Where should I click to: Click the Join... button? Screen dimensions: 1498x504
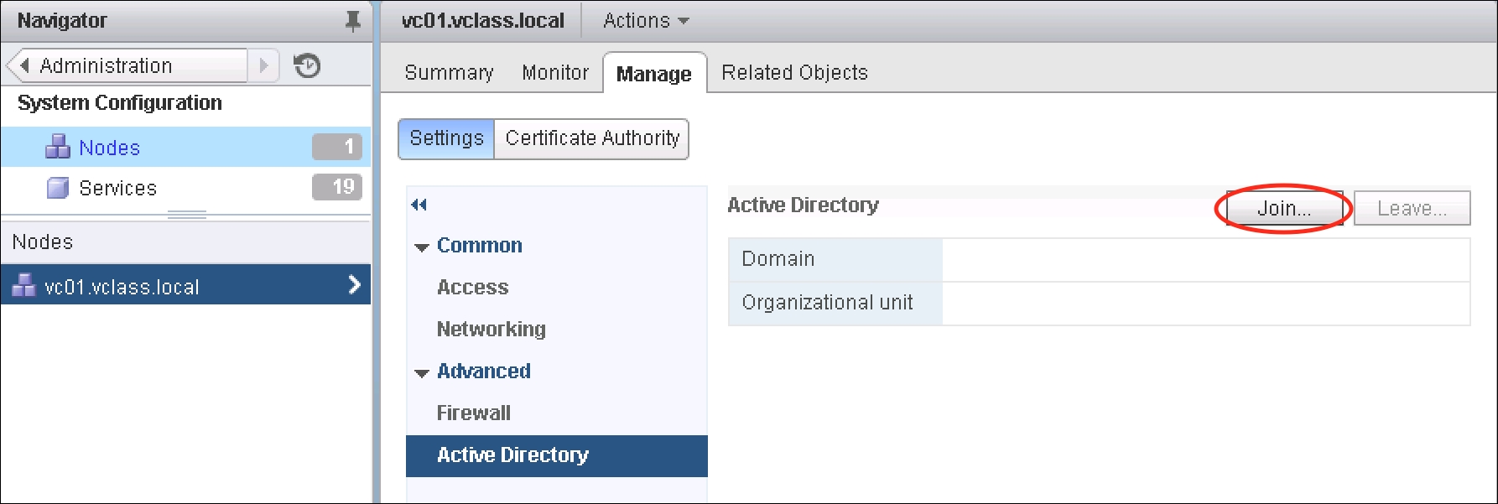tap(1284, 208)
